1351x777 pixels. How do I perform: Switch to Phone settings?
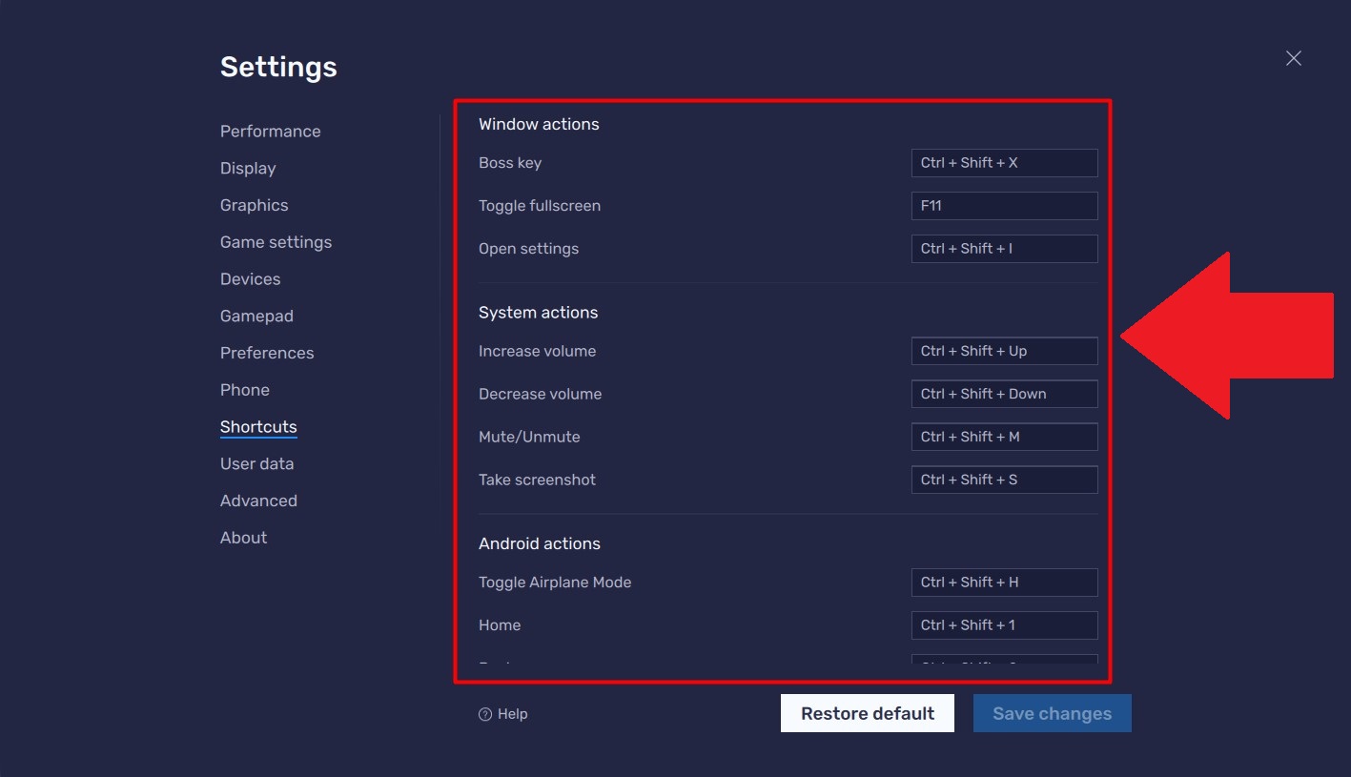click(244, 389)
